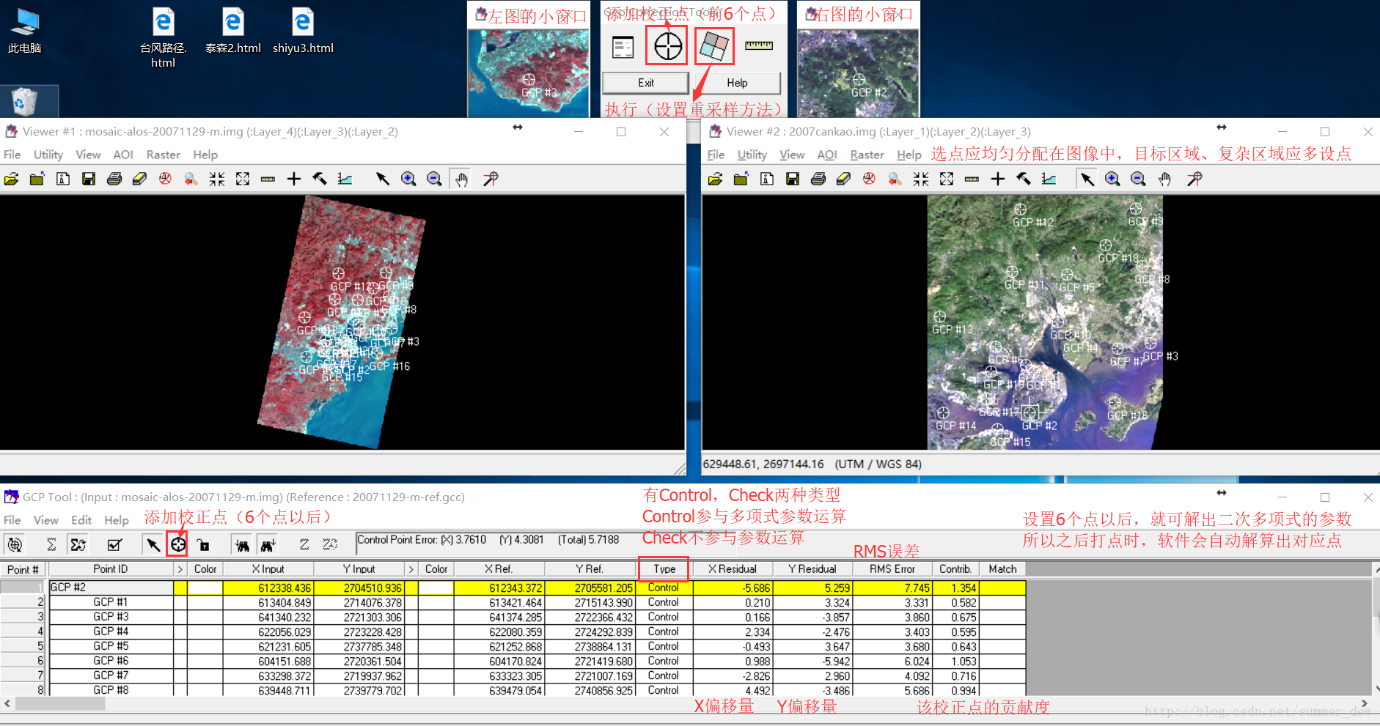The width and height of the screenshot is (1380, 726).
Task: Click X Input value 613404.849
Action: coord(268,602)
